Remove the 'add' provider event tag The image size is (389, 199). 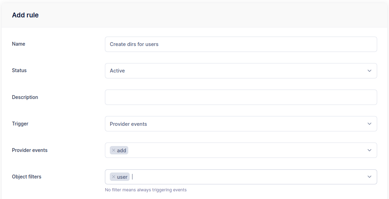click(113, 150)
